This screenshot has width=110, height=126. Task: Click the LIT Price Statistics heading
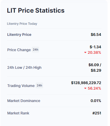[x=36, y=11]
